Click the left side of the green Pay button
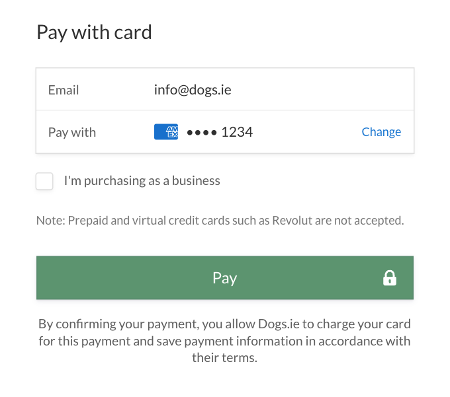Screen dimensions: 450x397 pyautogui.click(x=114, y=278)
